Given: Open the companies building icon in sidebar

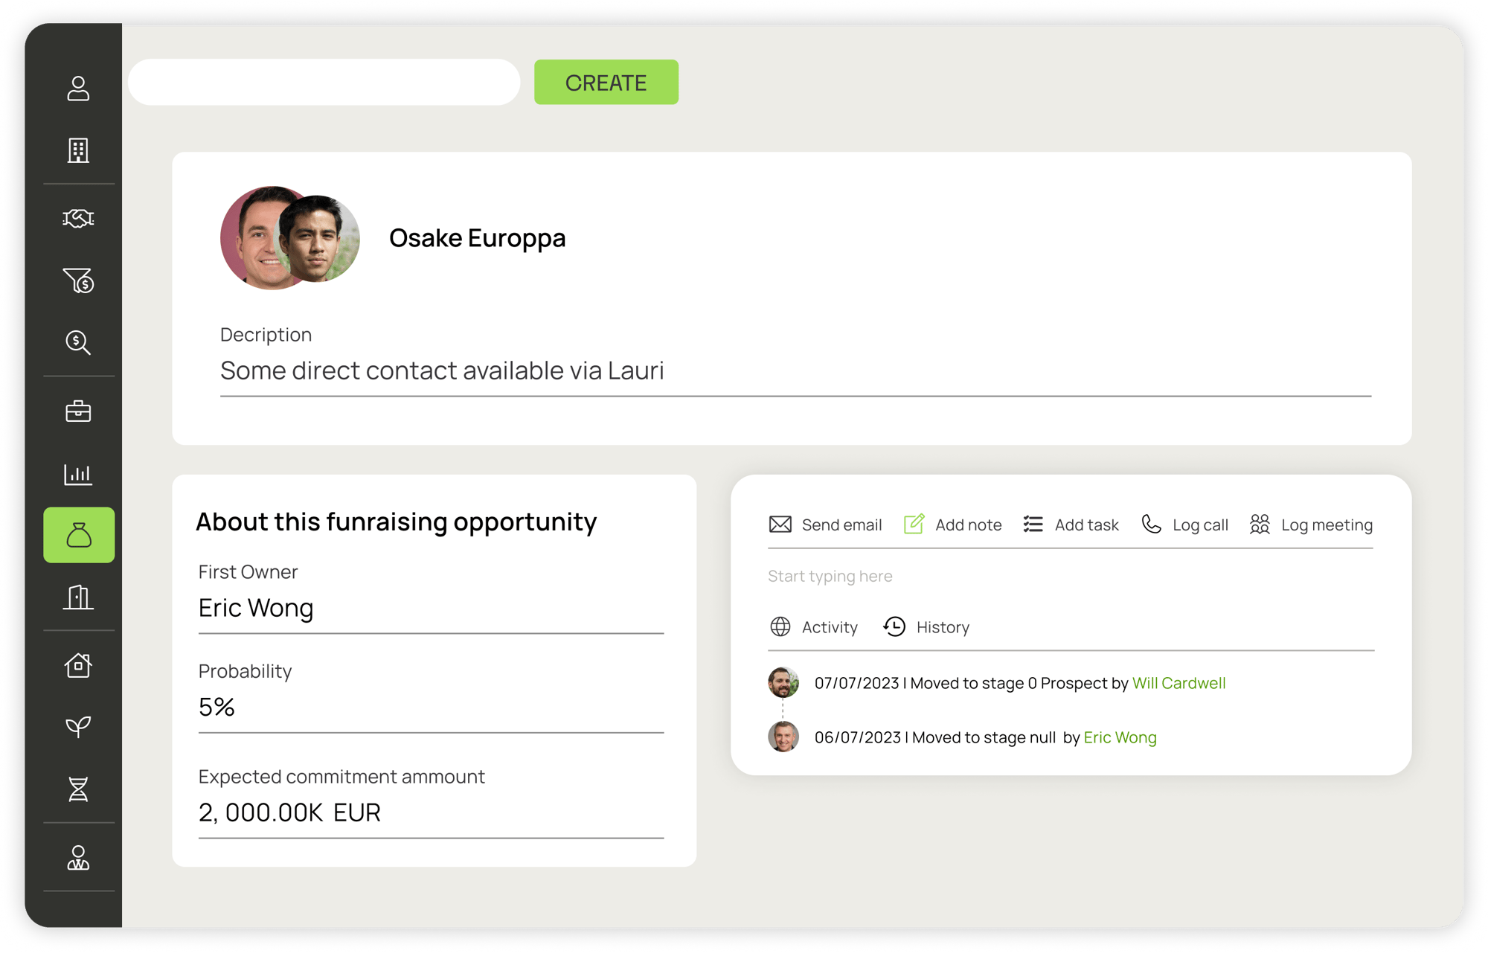Looking at the screenshot, I should [x=78, y=150].
